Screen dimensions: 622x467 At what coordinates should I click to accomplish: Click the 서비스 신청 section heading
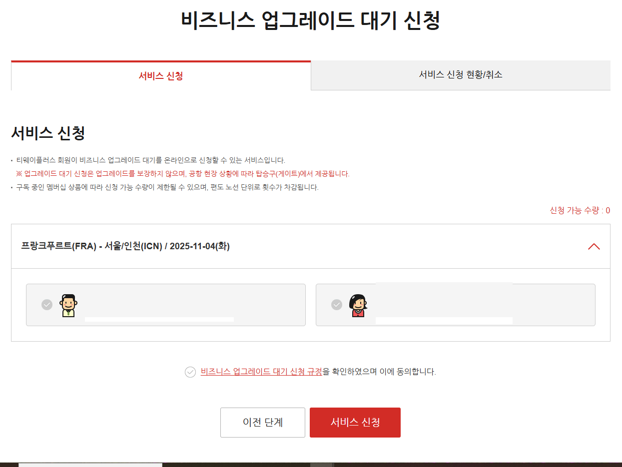tap(48, 133)
